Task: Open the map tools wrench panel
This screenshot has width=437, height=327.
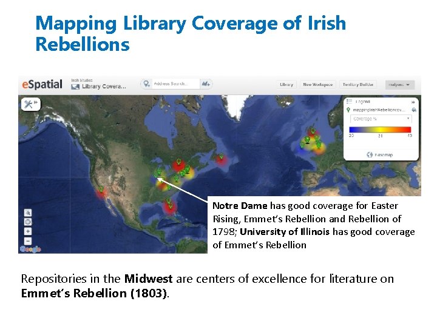Action: (x=31, y=104)
